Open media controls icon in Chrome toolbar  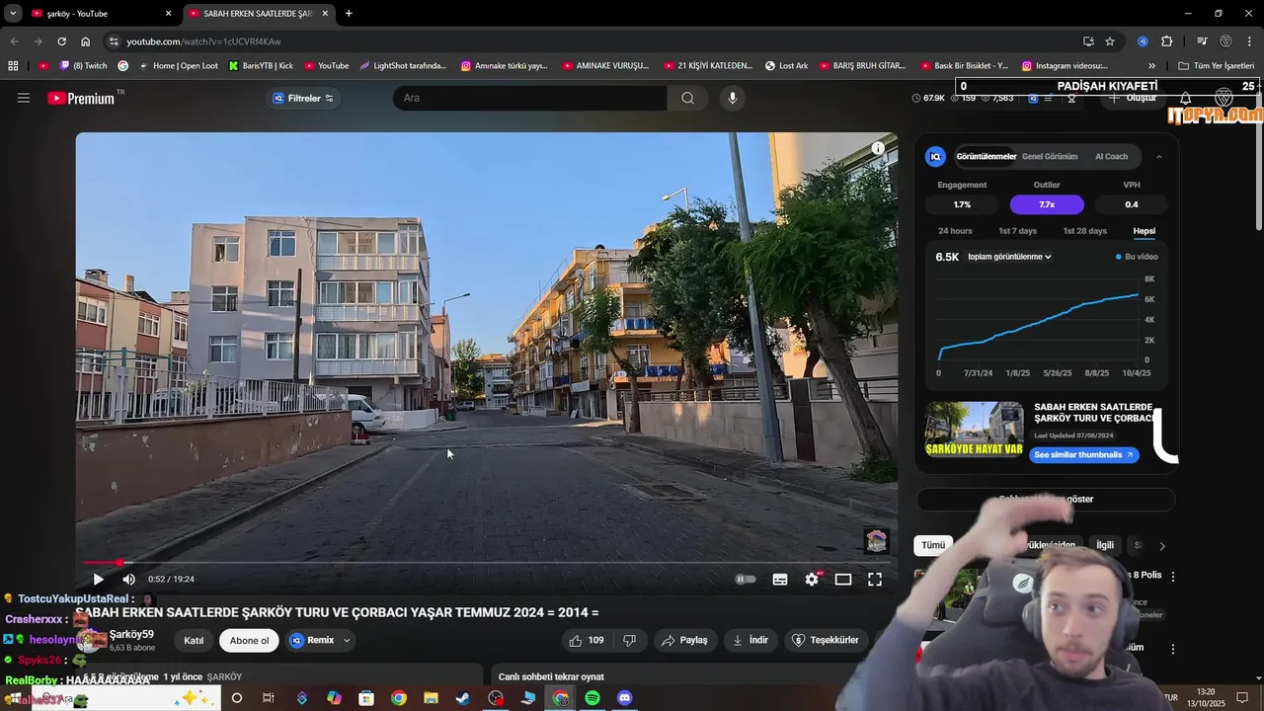[x=1202, y=41]
